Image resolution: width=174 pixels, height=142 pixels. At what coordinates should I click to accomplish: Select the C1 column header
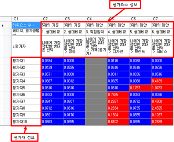coord(26,19)
